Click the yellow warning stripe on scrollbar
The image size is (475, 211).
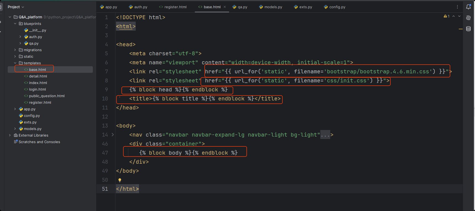coord(461,29)
